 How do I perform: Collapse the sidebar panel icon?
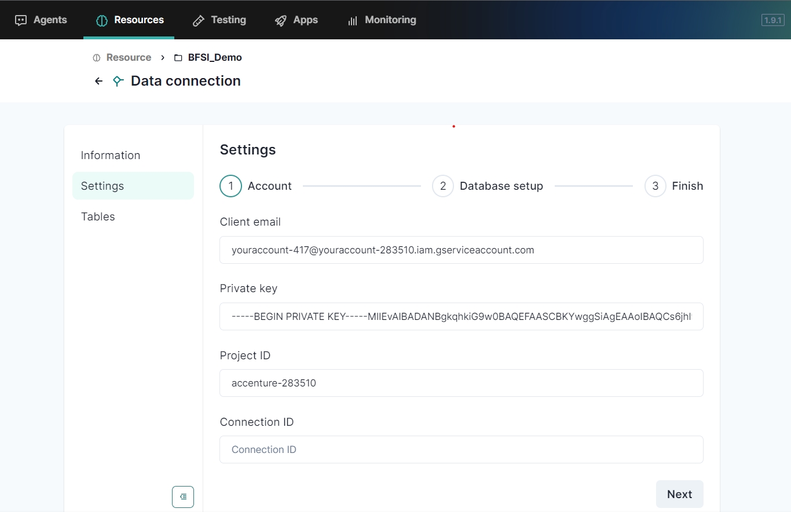point(183,496)
